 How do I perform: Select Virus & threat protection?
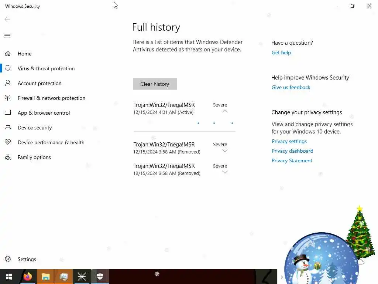coord(46,68)
